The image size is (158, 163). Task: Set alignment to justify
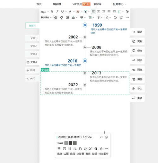coord(109,12)
